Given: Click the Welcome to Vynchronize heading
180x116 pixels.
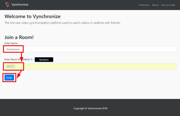Looking at the screenshot, I should tap(32, 16).
